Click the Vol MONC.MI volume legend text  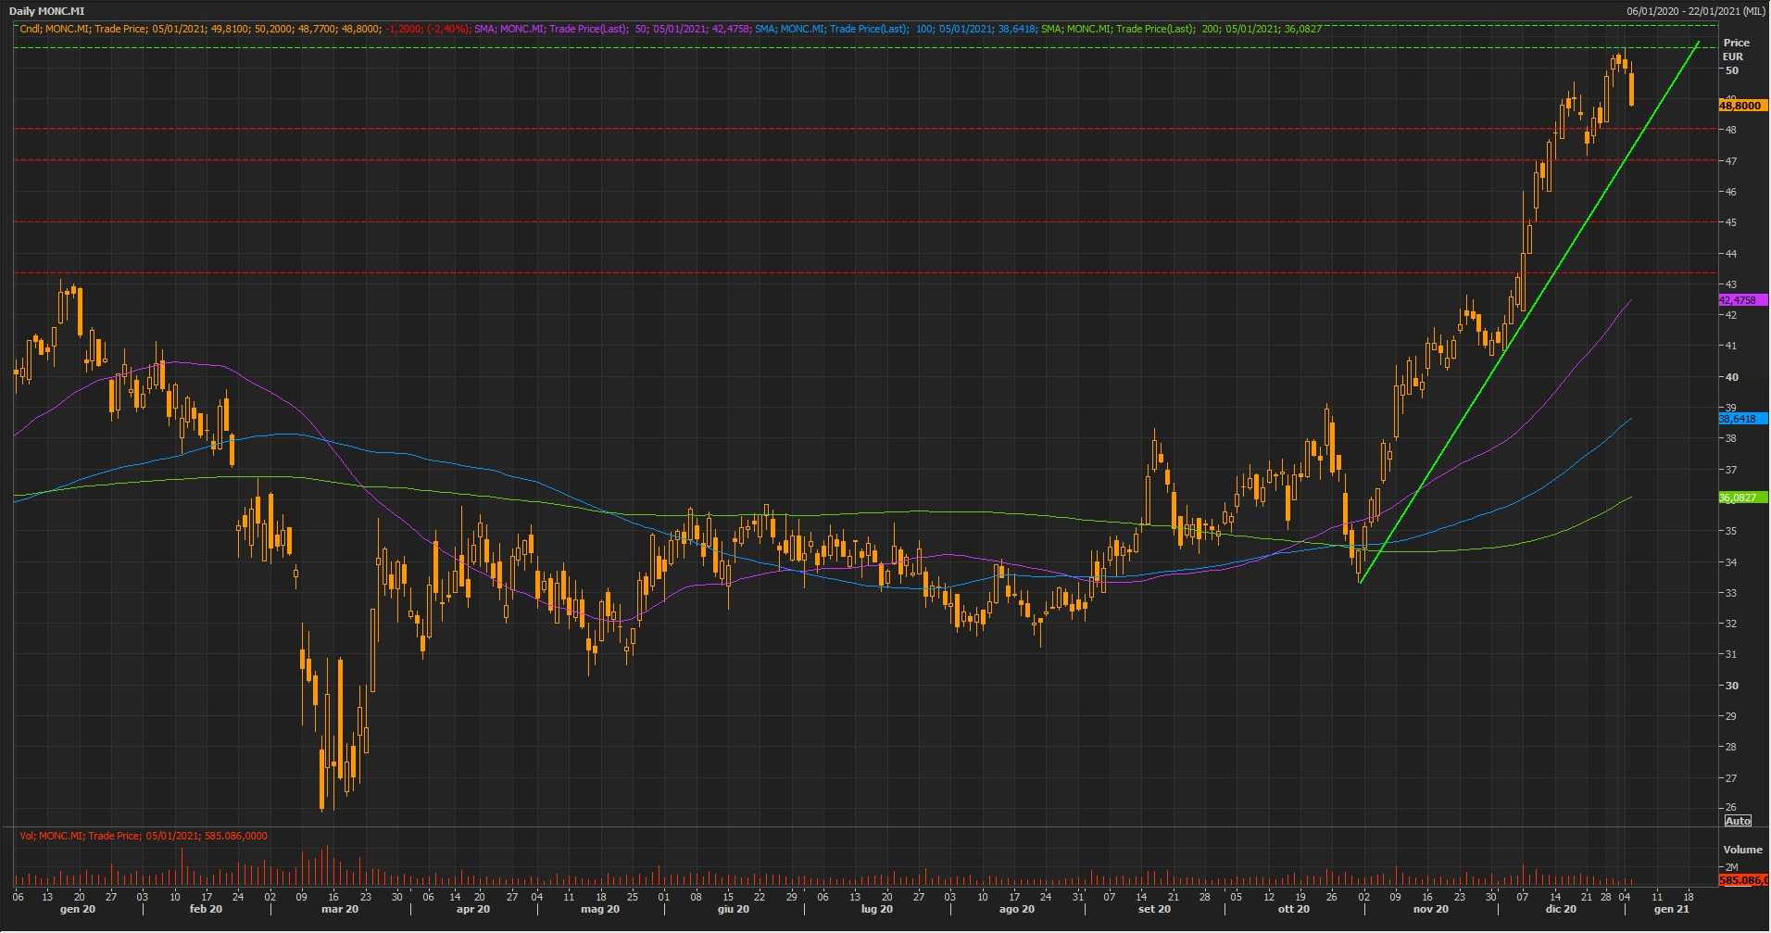(144, 836)
